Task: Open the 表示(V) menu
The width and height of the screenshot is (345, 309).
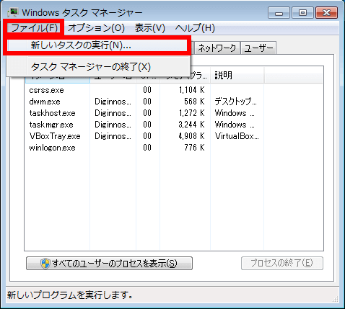Action: (x=149, y=28)
